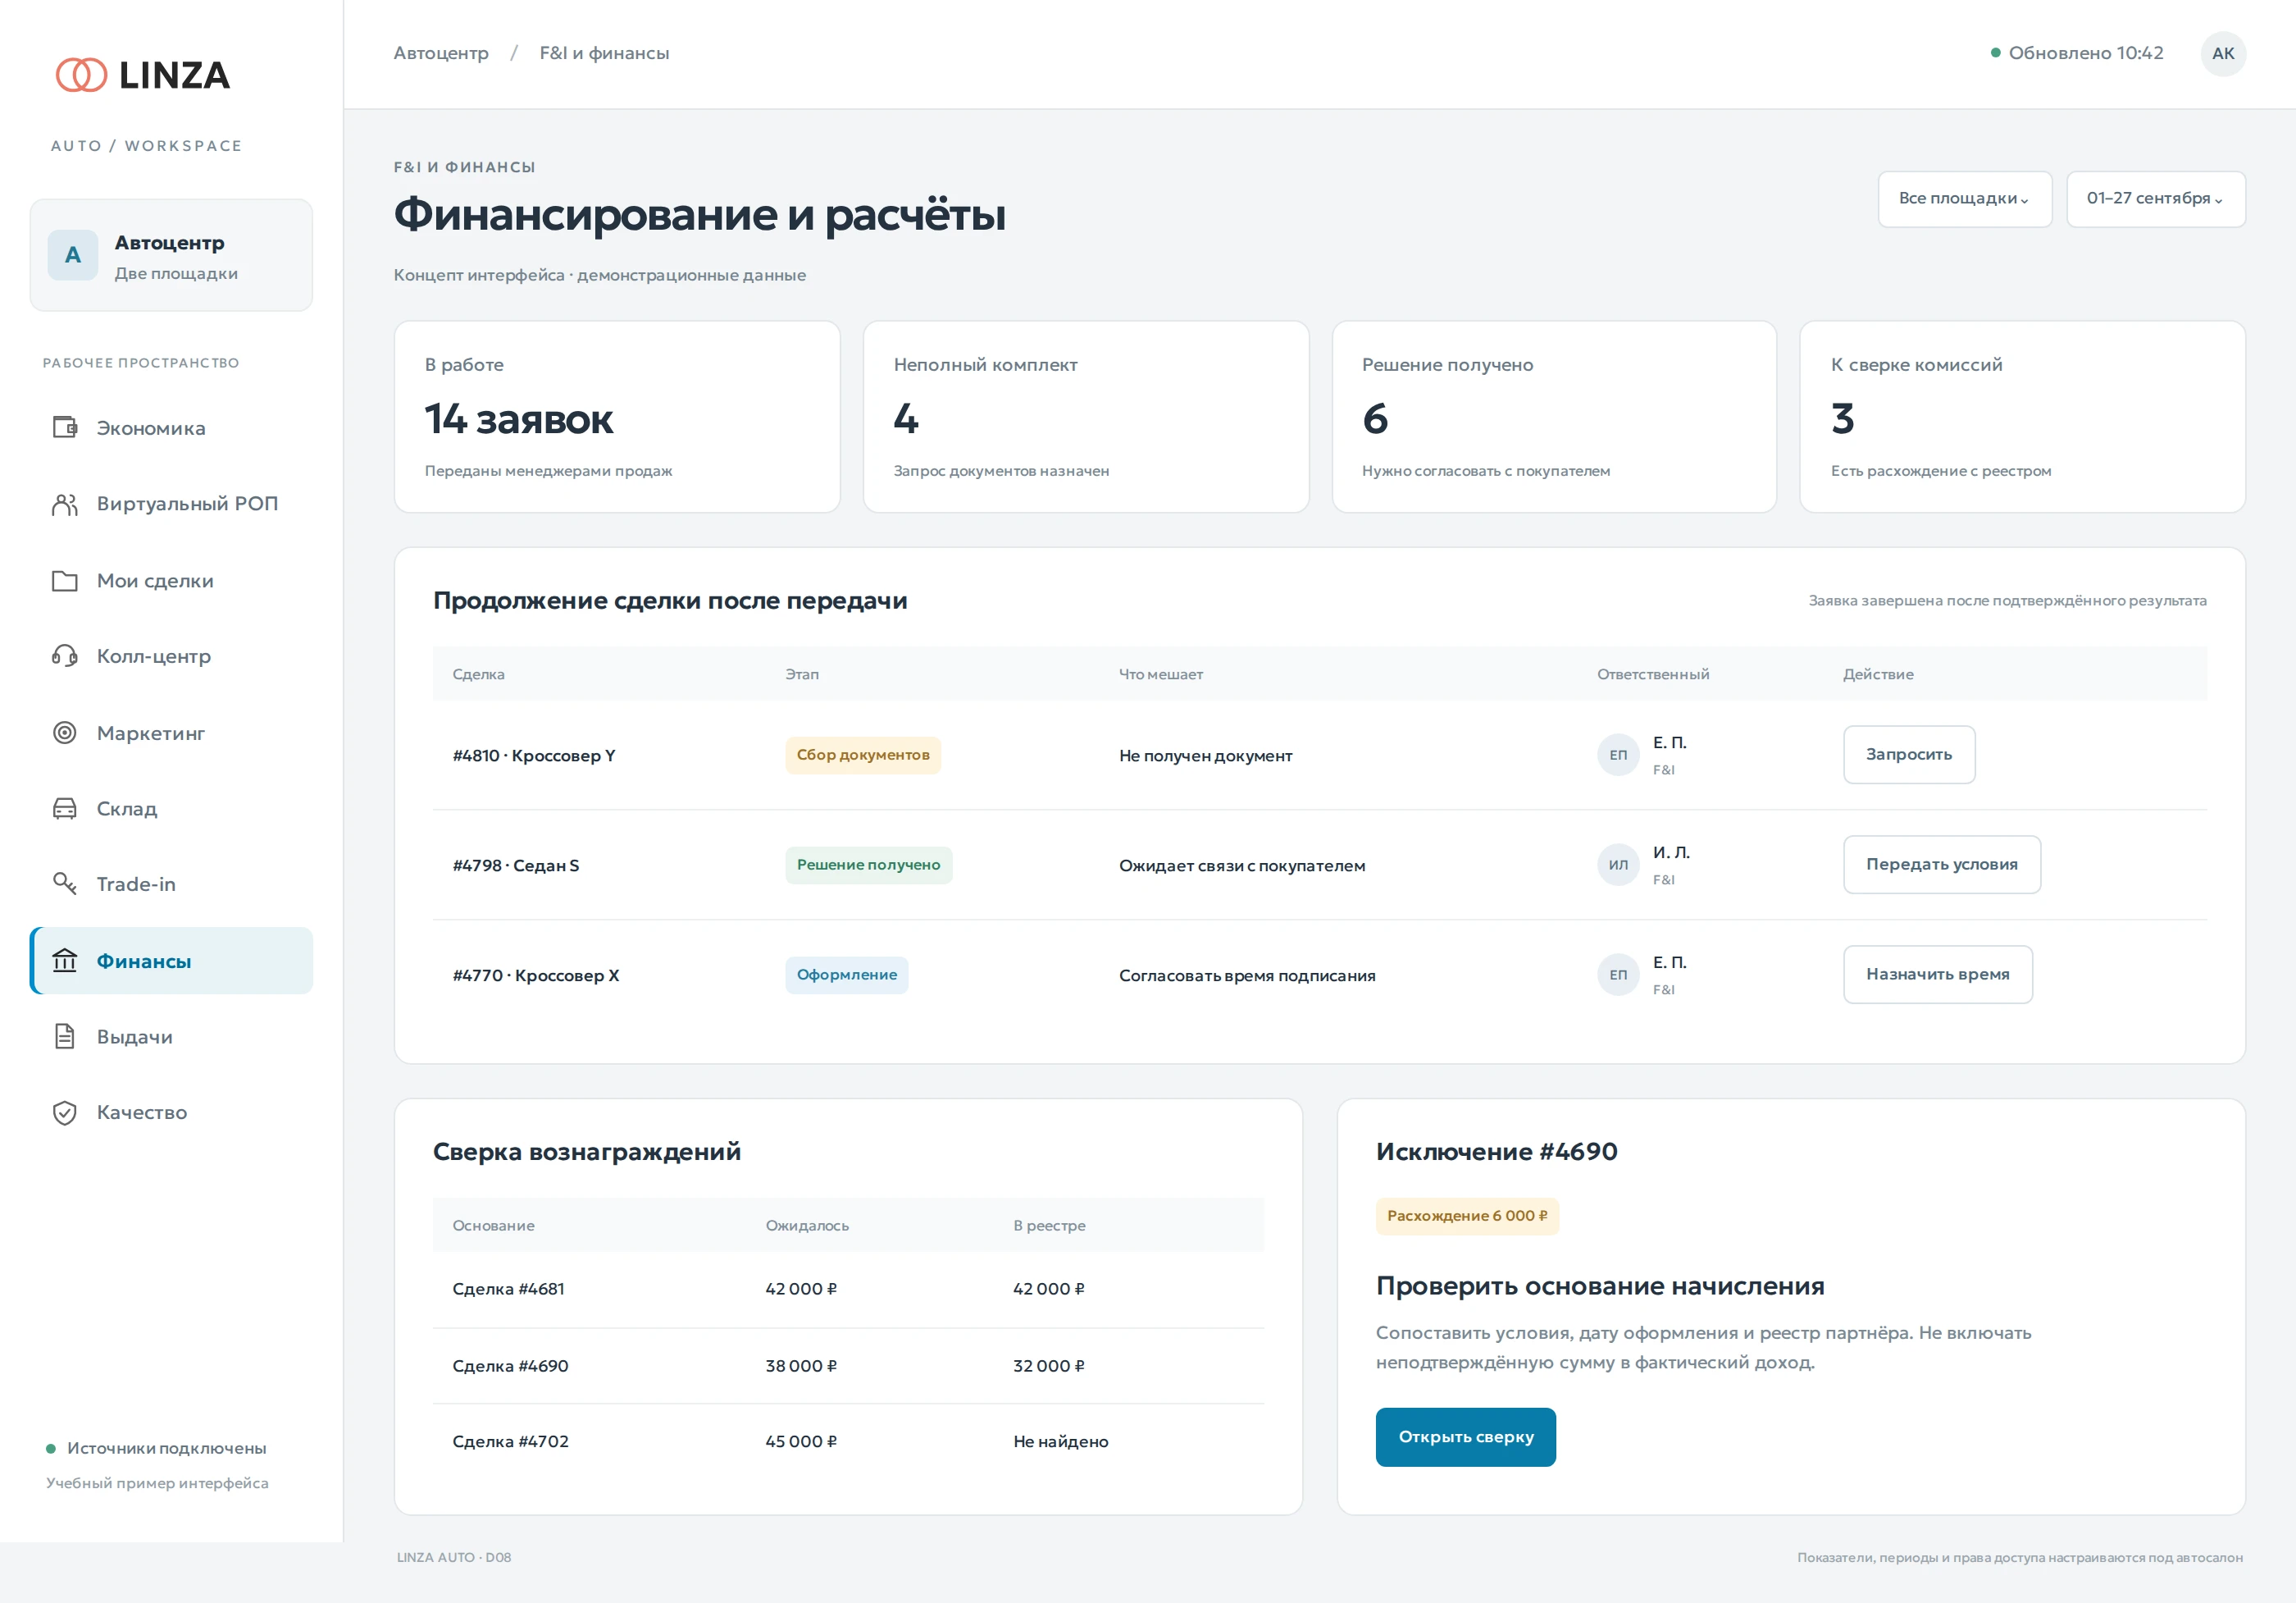Viewport: 2296px width, 1603px height.
Task: Open the Склад menu item
Action: [171, 809]
